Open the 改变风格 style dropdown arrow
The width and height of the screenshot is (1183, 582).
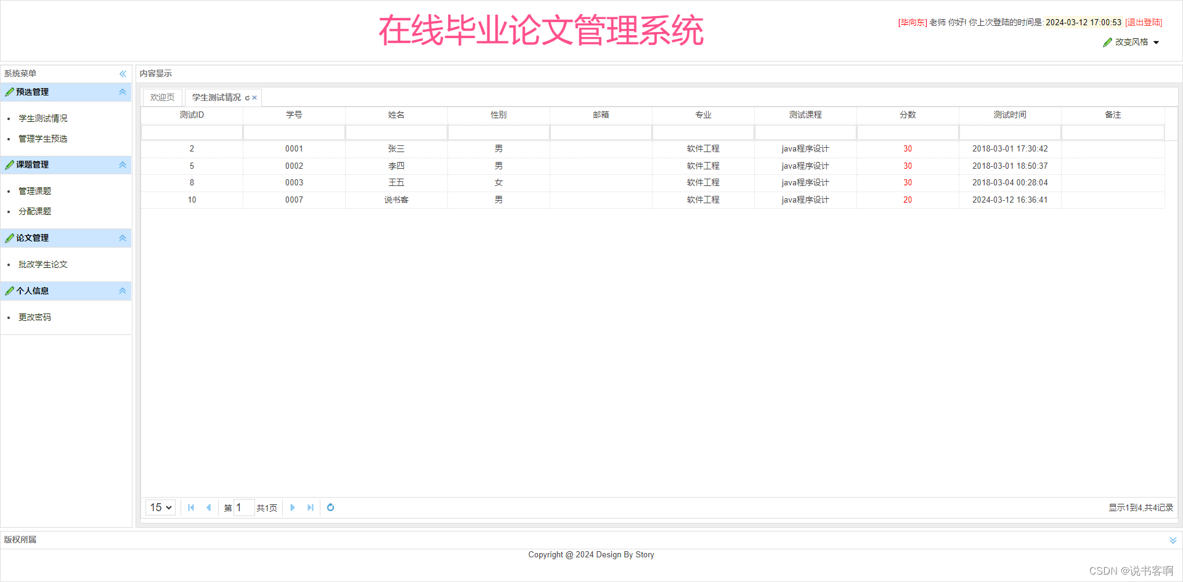click(1156, 42)
